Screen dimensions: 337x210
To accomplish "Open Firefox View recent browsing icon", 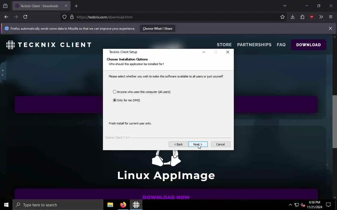I will [x=5, y=6].
